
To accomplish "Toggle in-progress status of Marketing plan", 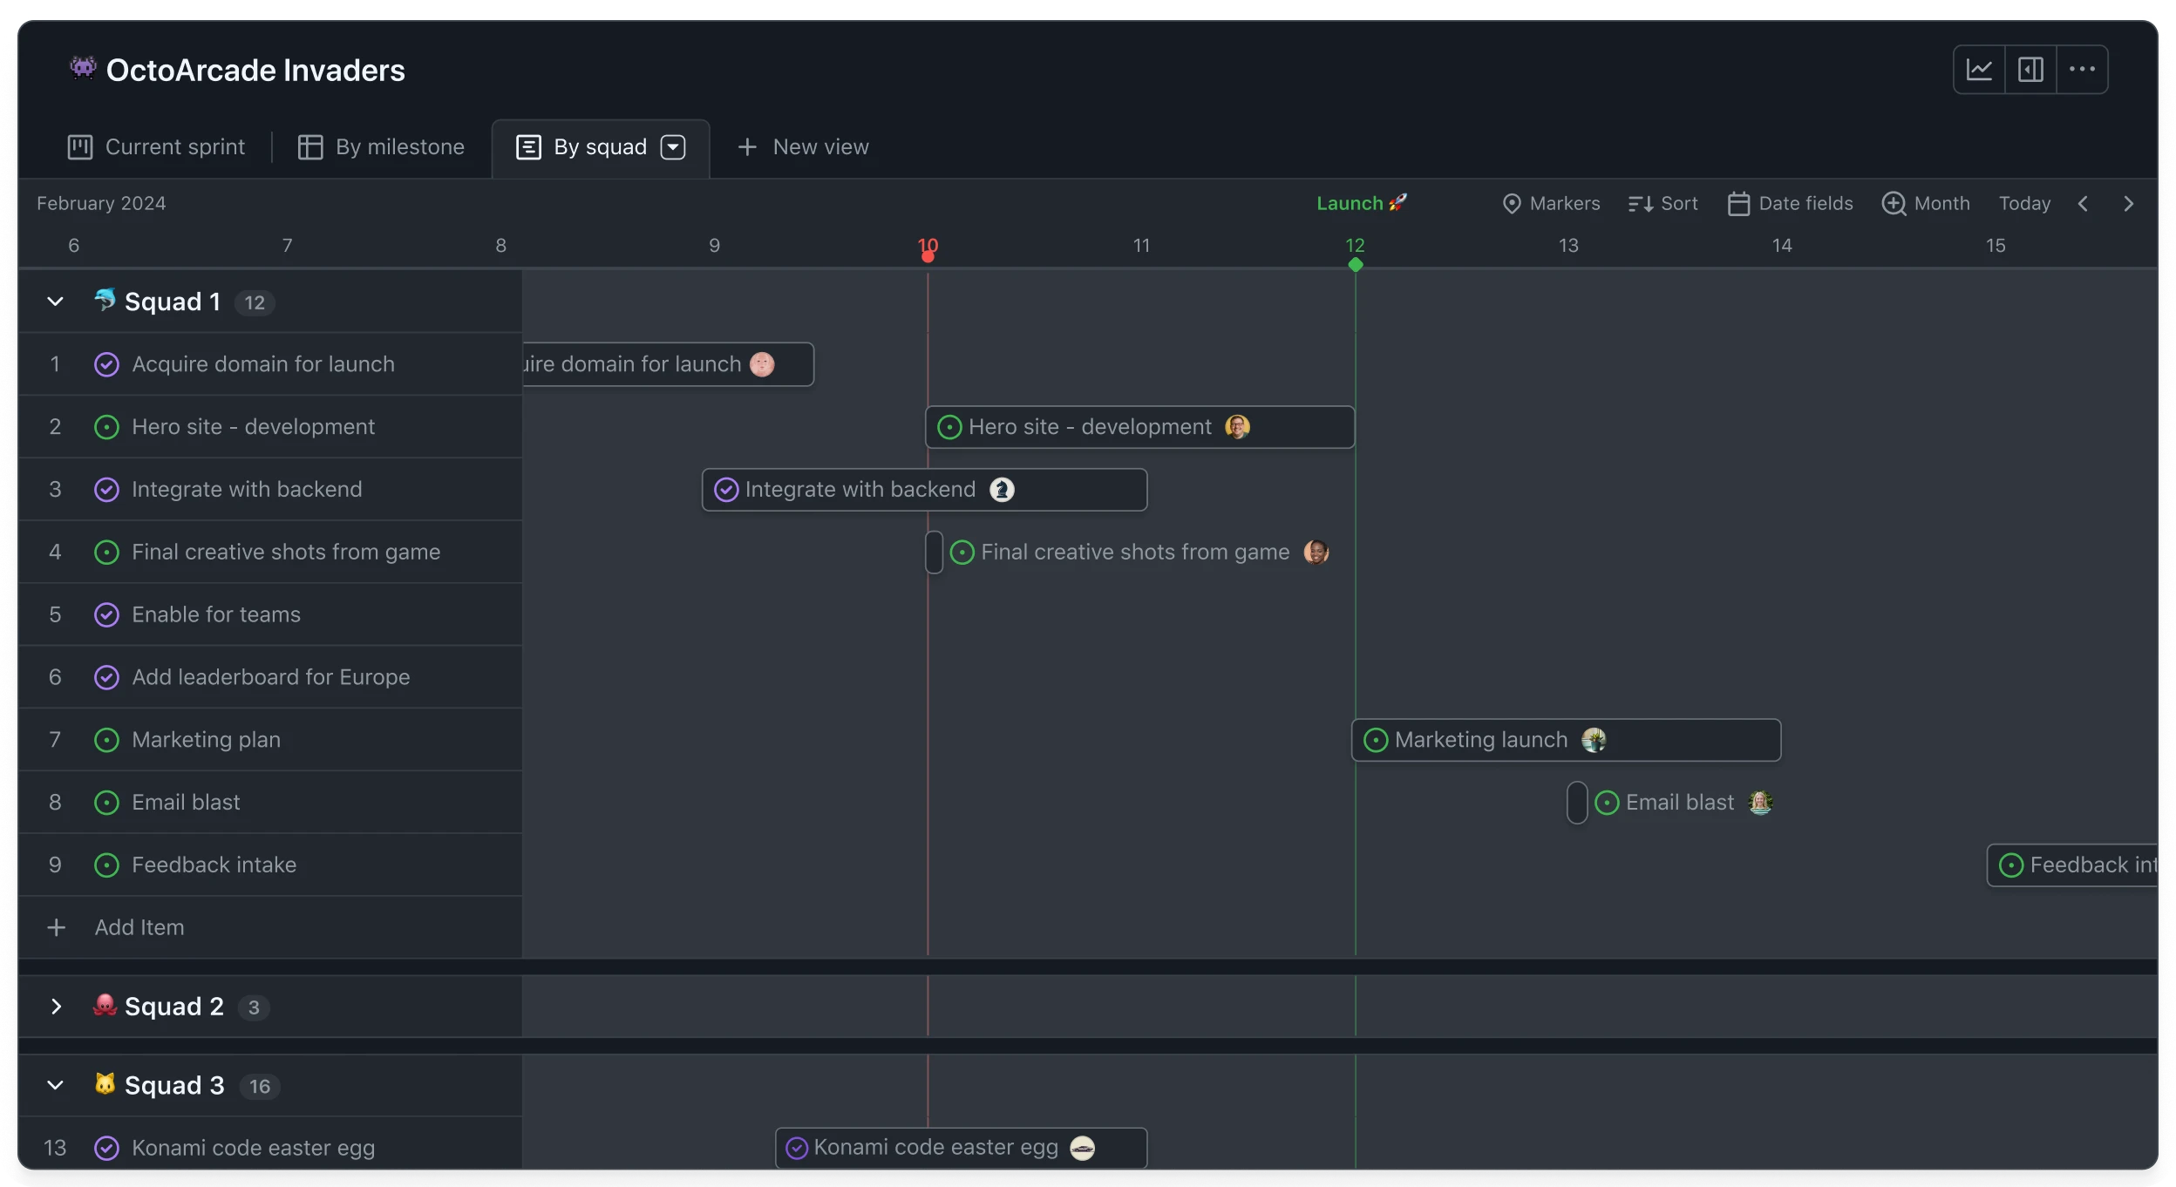I will pos(105,740).
